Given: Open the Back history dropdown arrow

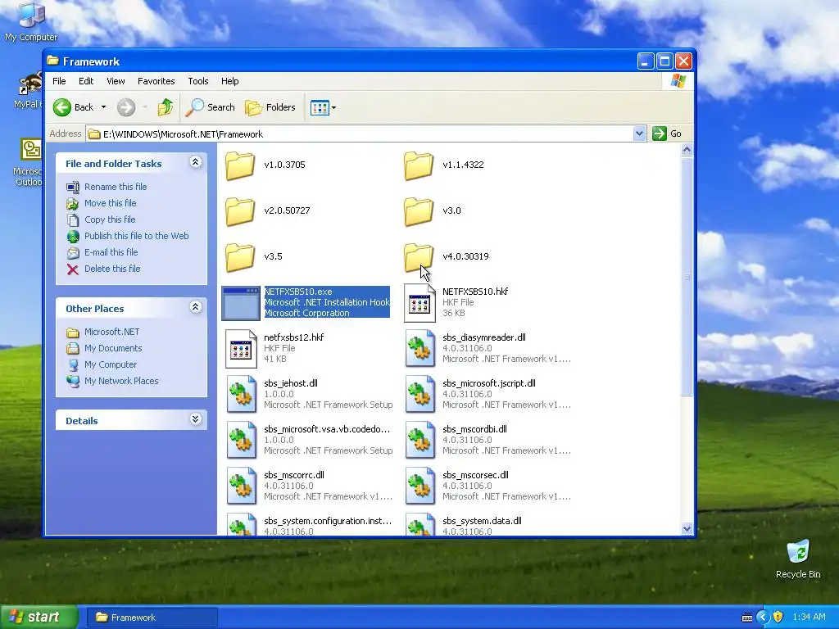Looking at the screenshot, I should pos(103,107).
